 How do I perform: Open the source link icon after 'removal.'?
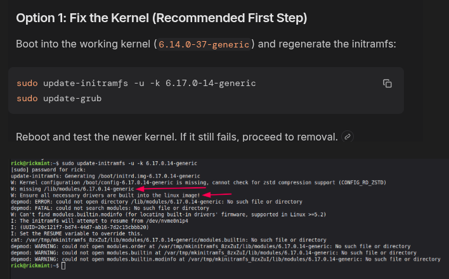[347, 137]
